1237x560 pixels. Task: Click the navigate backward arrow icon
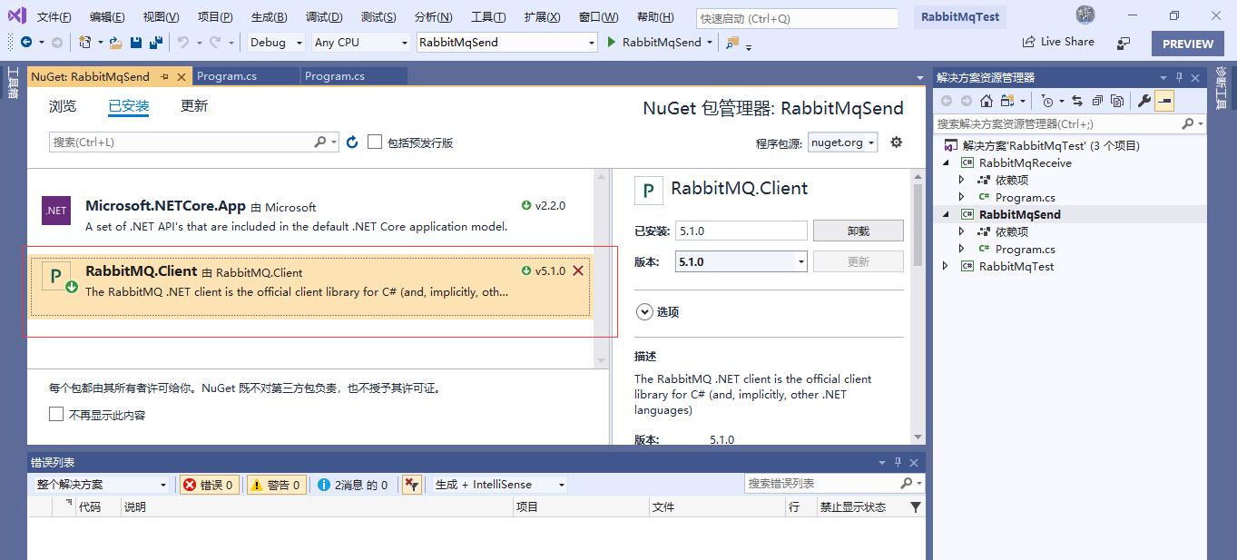tap(26, 42)
